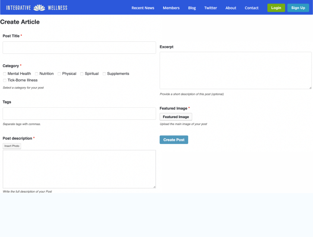
Task: Open Twitter nav link
Action: pos(210,8)
